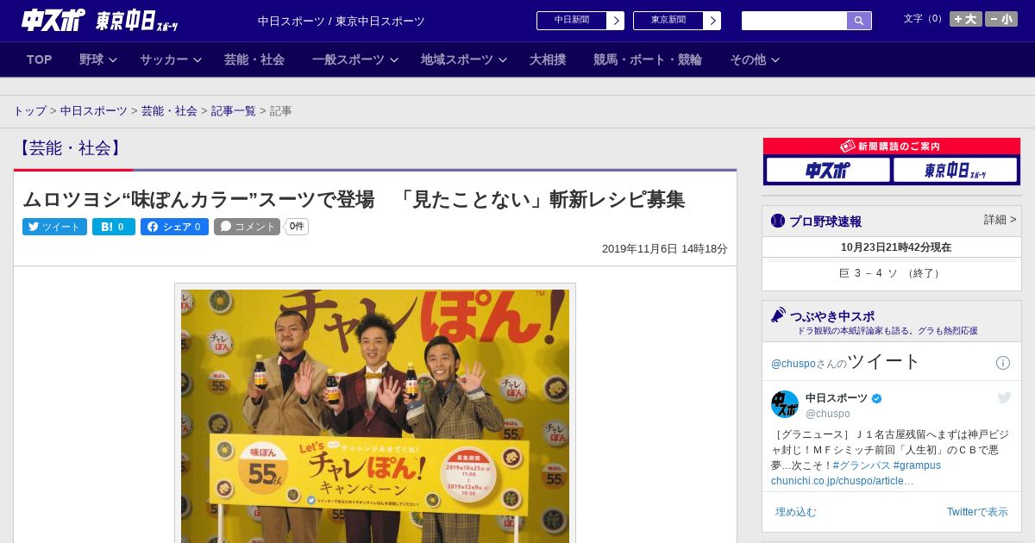Select the 0件 comment count badge
This screenshot has width=1035, height=543.
click(x=297, y=227)
